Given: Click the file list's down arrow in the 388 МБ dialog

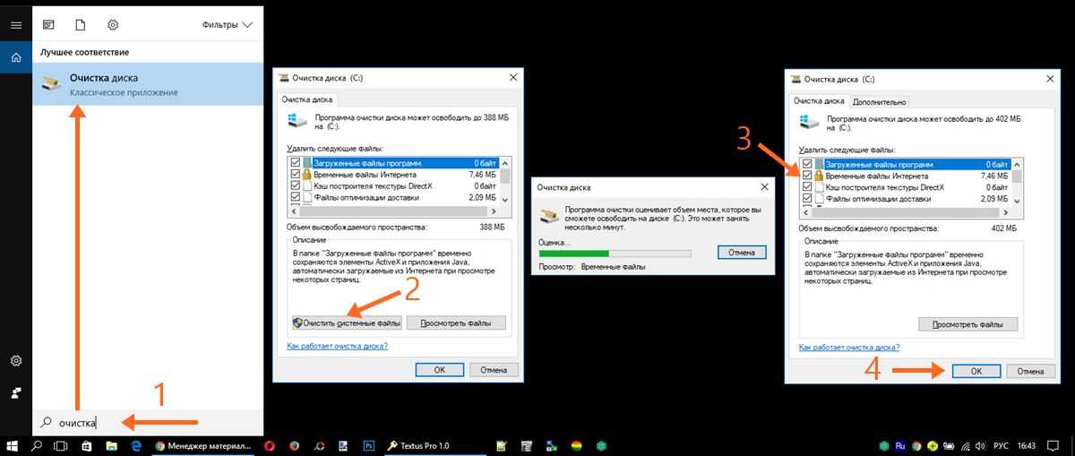Looking at the screenshot, I should pyautogui.click(x=505, y=200).
